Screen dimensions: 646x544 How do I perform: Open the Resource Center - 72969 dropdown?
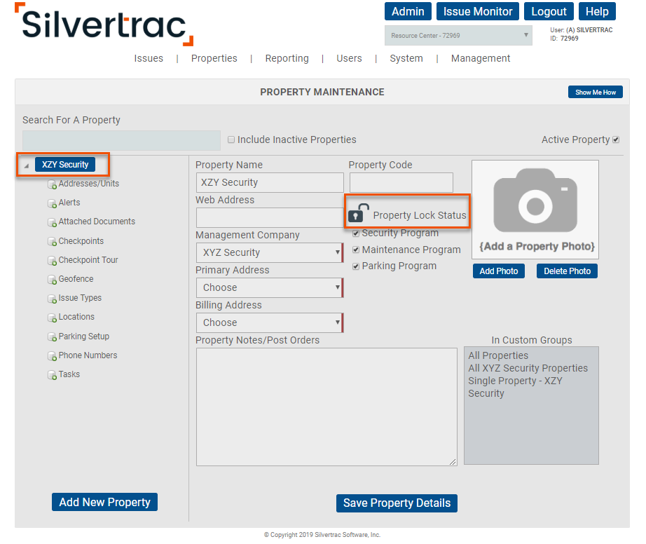pos(458,36)
